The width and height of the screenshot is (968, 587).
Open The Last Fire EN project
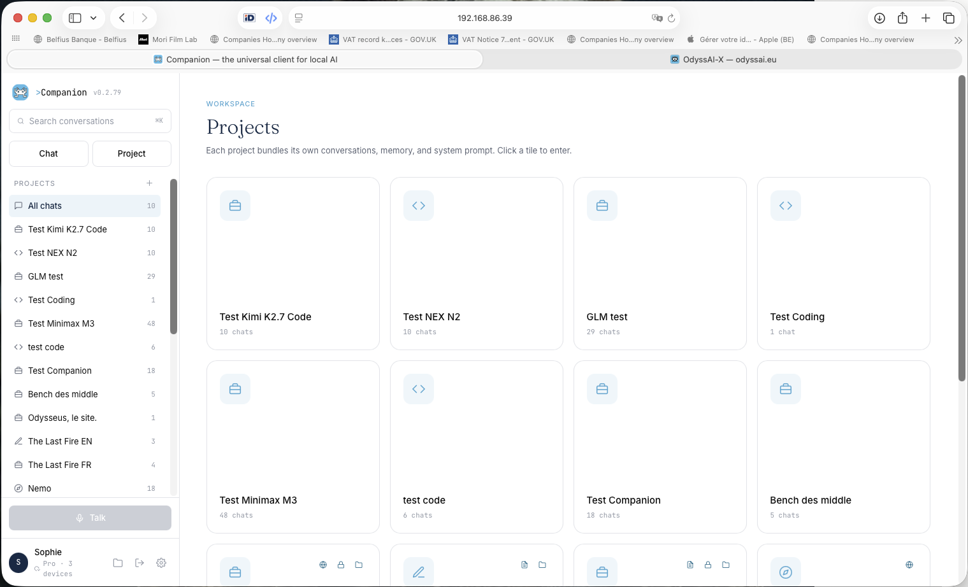click(85, 441)
